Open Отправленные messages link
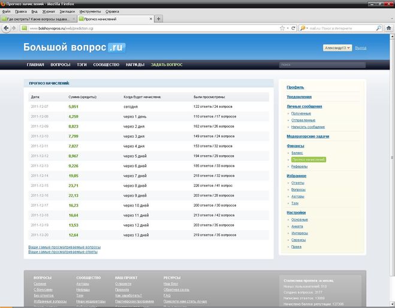Screen dimensions: 395x308 tap(303, 120)
